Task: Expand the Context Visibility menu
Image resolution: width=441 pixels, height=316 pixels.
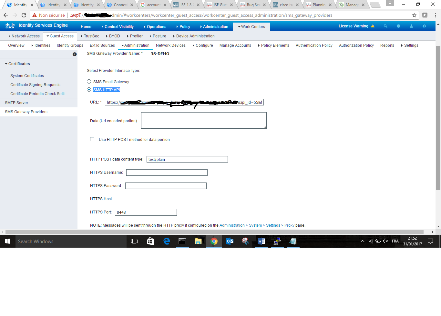Action: pyautogui.click(x=118, y=27)
